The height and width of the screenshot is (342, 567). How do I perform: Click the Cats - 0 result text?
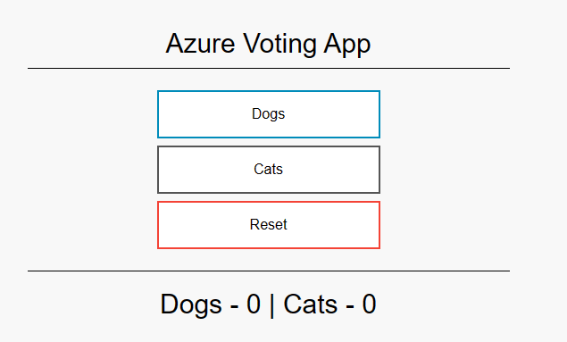(x=329, y=304)
